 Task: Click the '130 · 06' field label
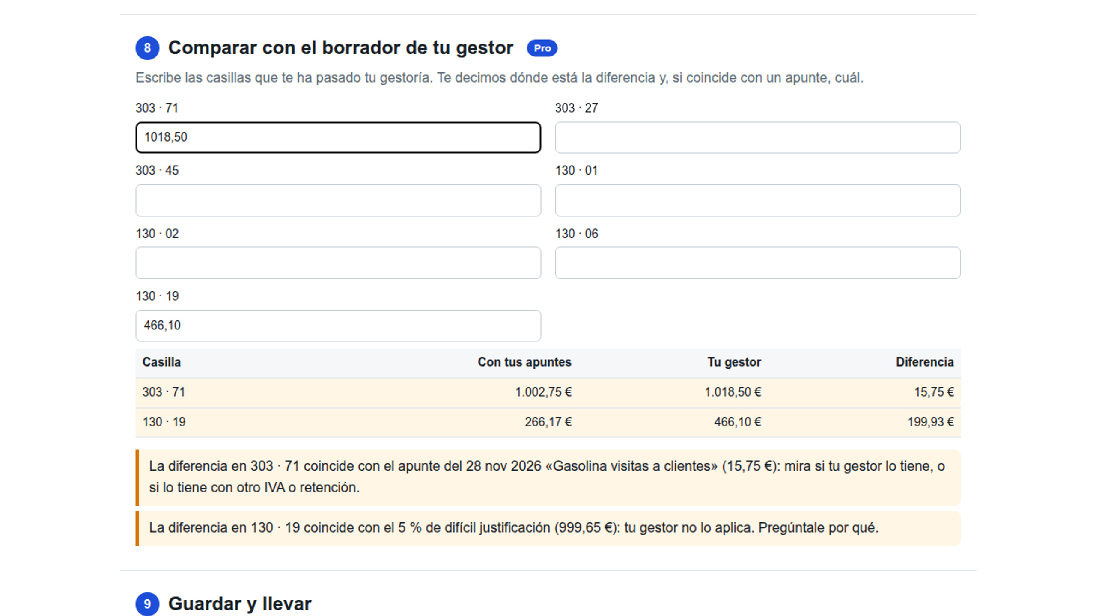tap(576, 234)
